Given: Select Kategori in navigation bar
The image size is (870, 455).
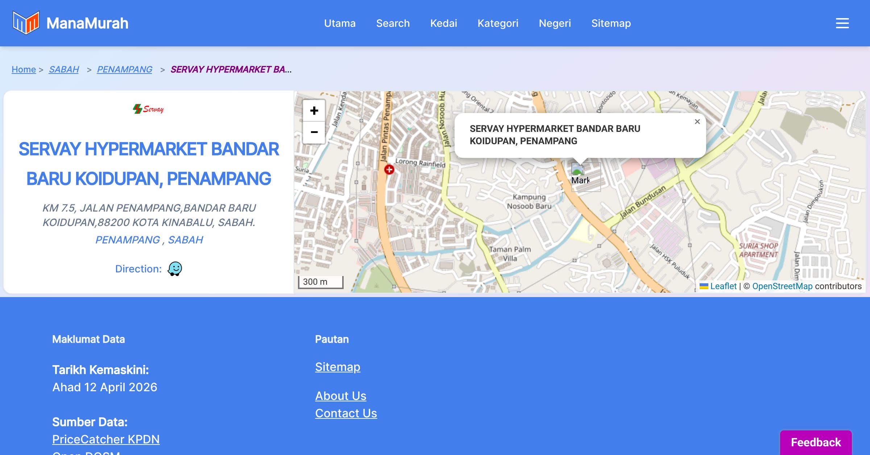Looking at the screenshot, I should point(498,23).
